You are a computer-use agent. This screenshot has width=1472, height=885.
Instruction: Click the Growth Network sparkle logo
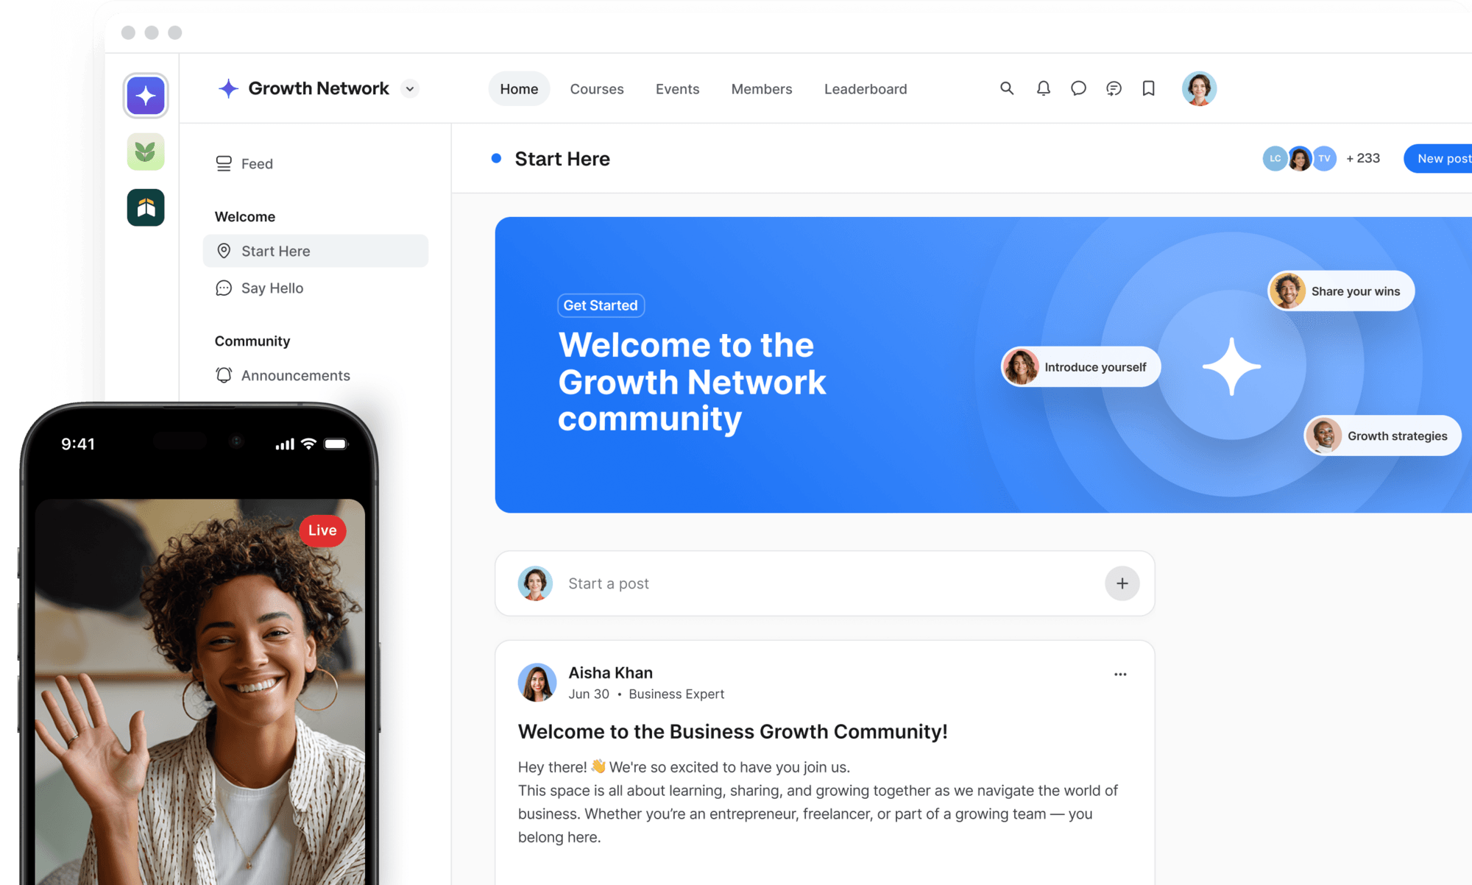tap(228, 89)
